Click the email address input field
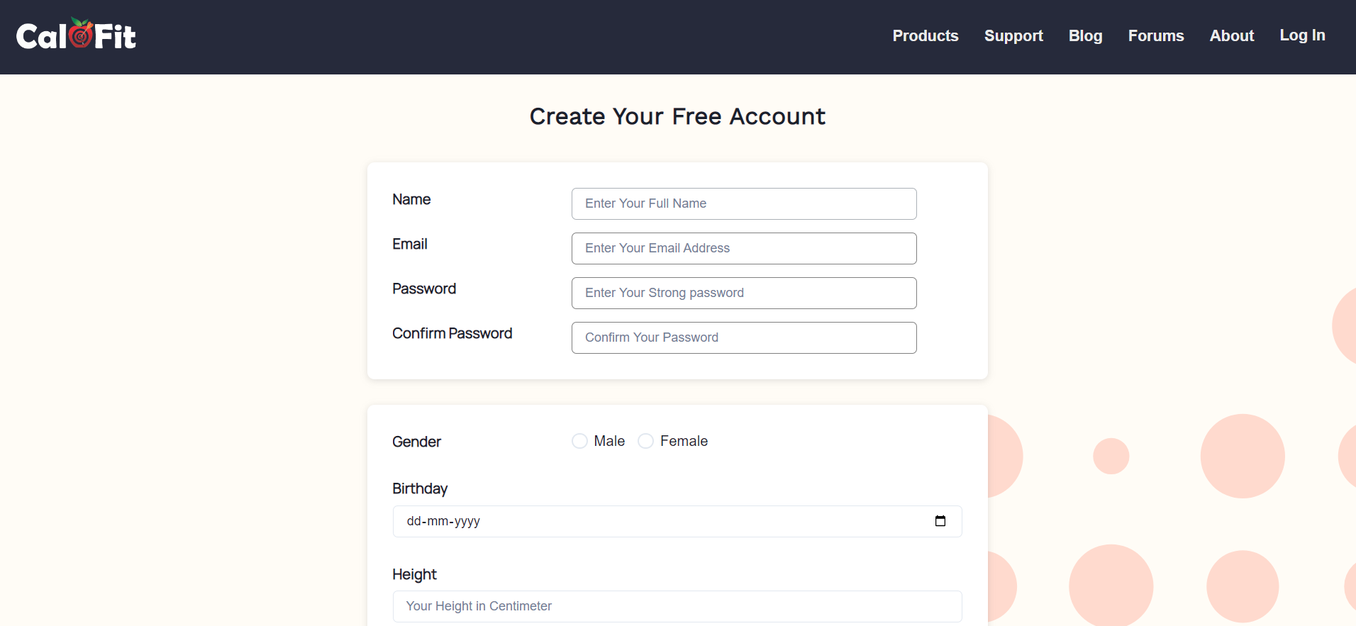The width and height of the screenshot is (1356, 626). coord(743,248)
